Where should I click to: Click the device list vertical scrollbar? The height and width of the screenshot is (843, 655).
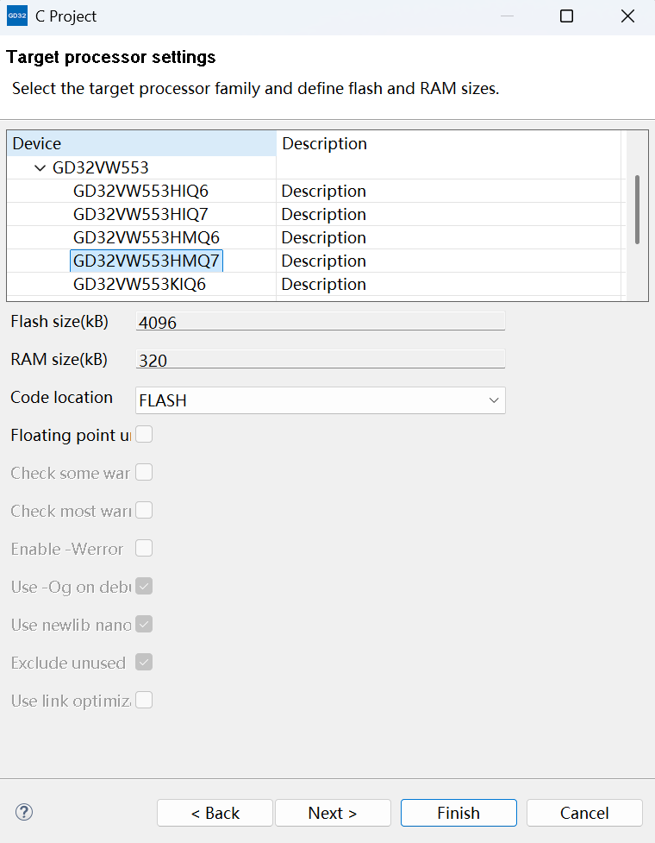[x=637, y=209]
